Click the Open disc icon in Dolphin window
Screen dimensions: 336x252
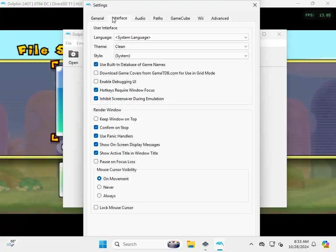click(x=73, y=57)
